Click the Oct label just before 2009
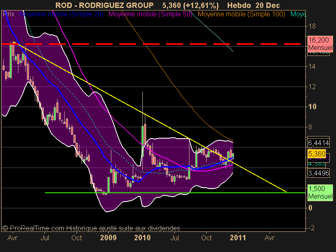 point(77,238)
